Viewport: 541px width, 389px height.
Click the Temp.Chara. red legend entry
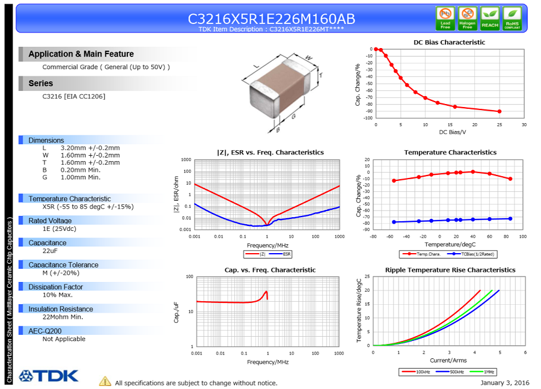(421, 254)
